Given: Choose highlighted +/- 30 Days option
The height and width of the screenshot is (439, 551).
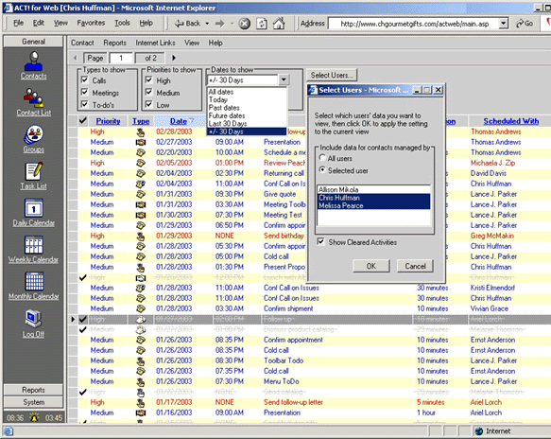Looking at the screenshot, I should point(247,132).
